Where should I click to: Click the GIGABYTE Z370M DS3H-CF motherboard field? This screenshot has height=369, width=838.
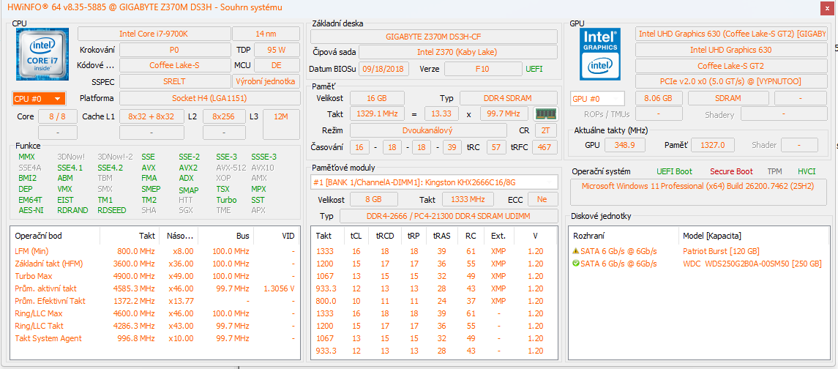coord(434,37)
